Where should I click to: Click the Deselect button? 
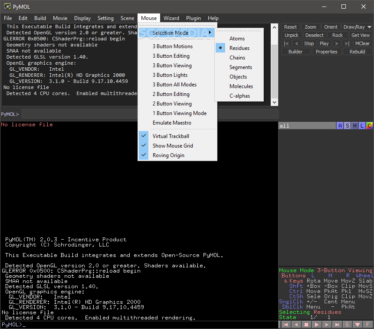[x=315, y=35]
